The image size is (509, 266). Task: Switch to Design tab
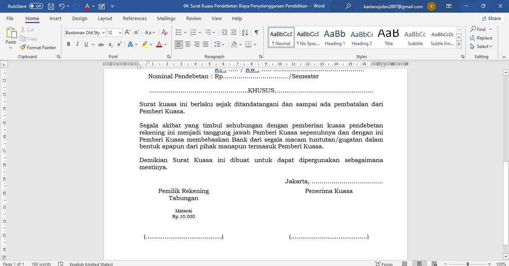click(80, 18)
